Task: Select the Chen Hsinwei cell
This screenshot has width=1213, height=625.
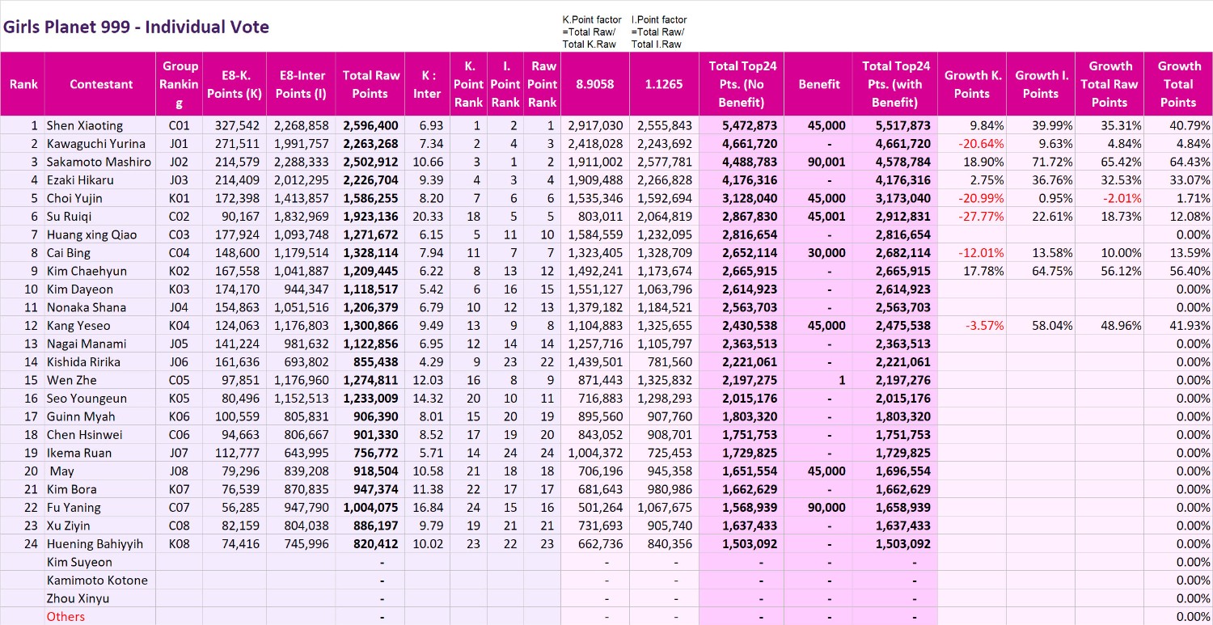Action: 100,435
